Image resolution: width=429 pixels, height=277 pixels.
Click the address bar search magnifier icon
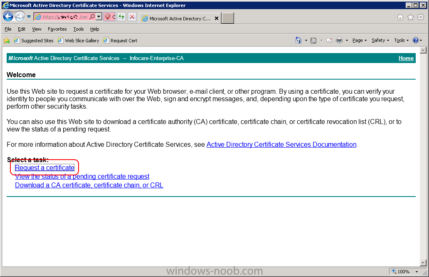(x=92, y=17)
